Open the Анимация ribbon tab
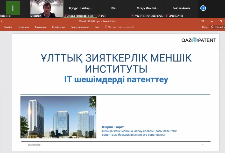This screenshot has width=225, height=153. [40, 27]
